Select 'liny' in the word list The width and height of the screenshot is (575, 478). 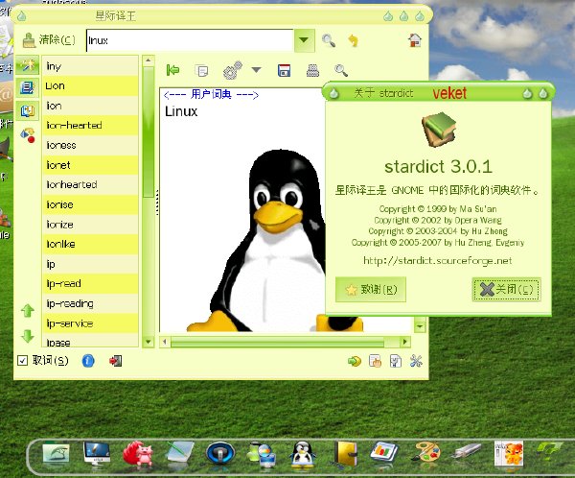click(90, 66)
